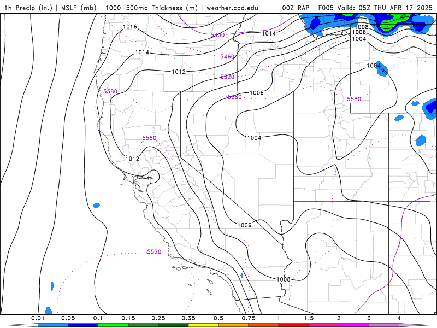Pick the magenta 2–3 legend swatch

point(354,325)
